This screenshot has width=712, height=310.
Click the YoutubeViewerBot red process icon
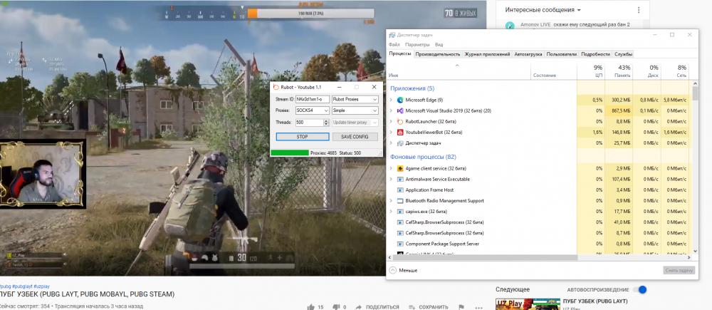[x=400, y=133]
